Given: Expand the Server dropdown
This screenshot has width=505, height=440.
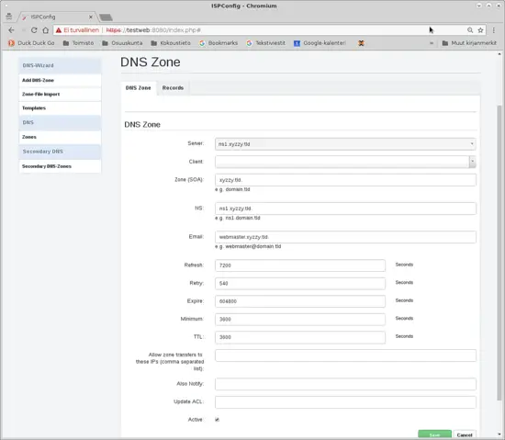Looking at the screenshot, I should [345, 144].
